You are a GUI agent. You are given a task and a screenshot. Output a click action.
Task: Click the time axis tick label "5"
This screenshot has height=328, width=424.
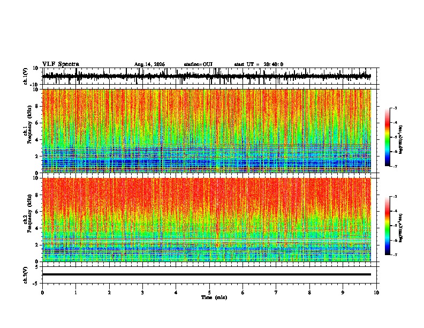209,293
